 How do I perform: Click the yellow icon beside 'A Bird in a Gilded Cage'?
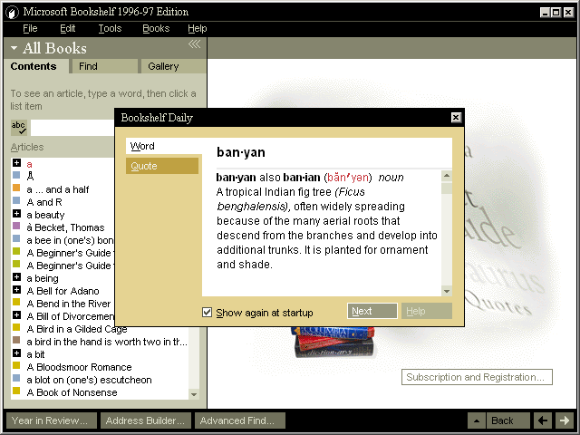16,327
